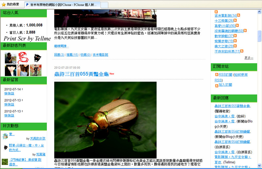This screenshot has width=262, height=169.
Task: Click the post timestamp 2012-07-20 07:00:00
Action: click(67, 68)
